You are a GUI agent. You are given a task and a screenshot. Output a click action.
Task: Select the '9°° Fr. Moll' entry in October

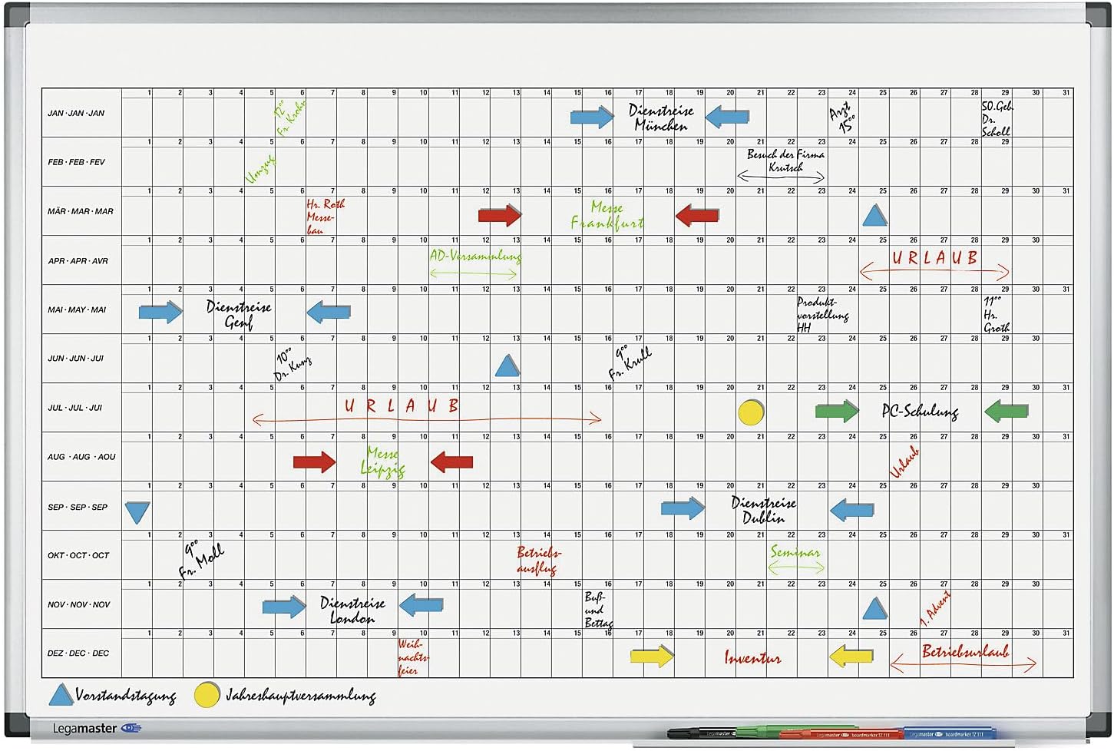pyautogui.click(x=201, y=561)
